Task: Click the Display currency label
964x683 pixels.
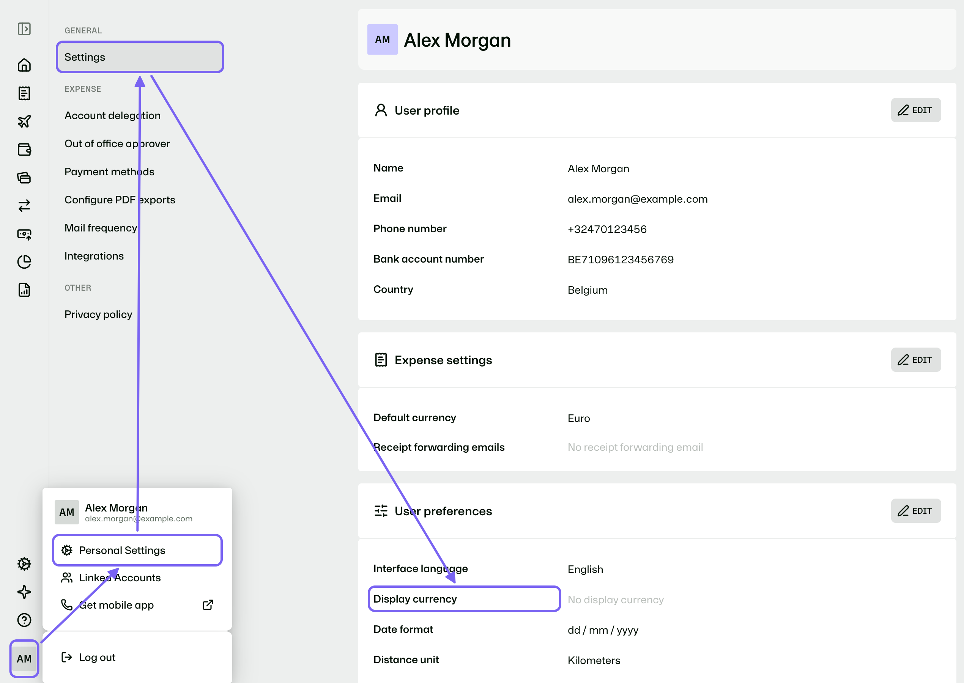Action: click(415, 599)
